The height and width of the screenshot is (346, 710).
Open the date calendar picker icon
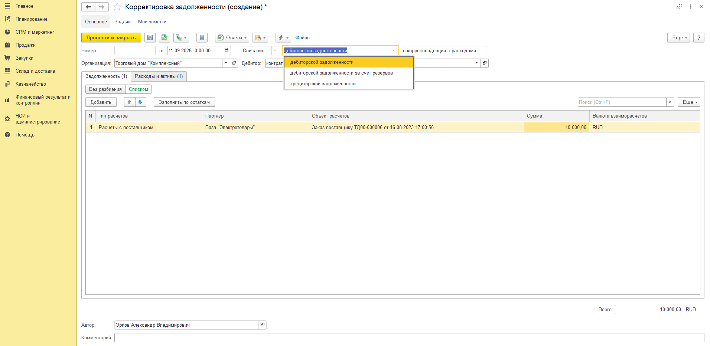[x=227, y=50]
